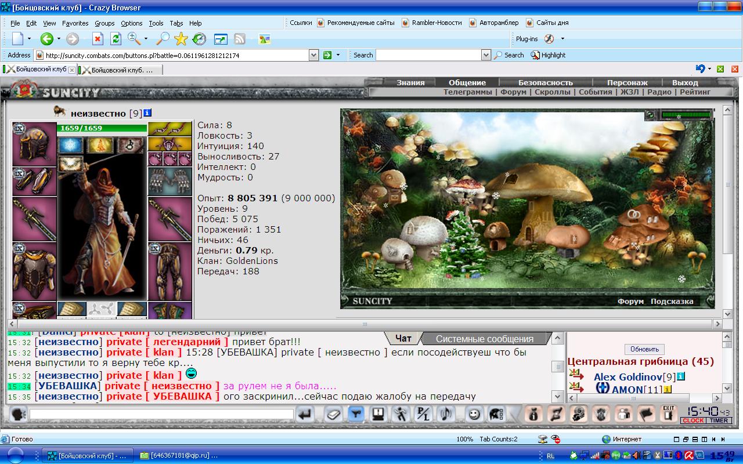Toggle full screen window icon
Viewport: 743px width, 464px height.
[221, 39]
